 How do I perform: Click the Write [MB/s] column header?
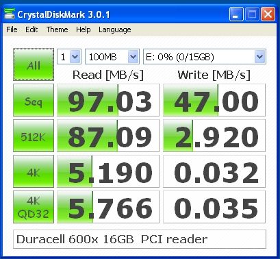click(x=214, y=75)
